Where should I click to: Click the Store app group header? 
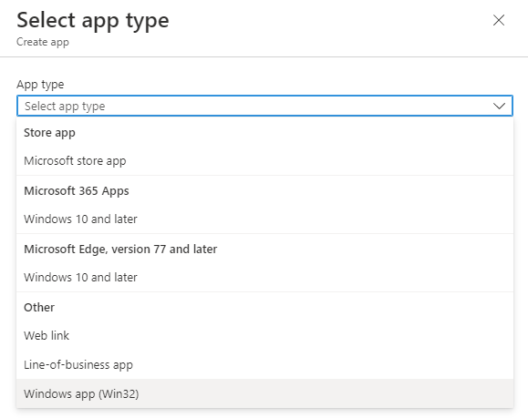click(49, 132)
